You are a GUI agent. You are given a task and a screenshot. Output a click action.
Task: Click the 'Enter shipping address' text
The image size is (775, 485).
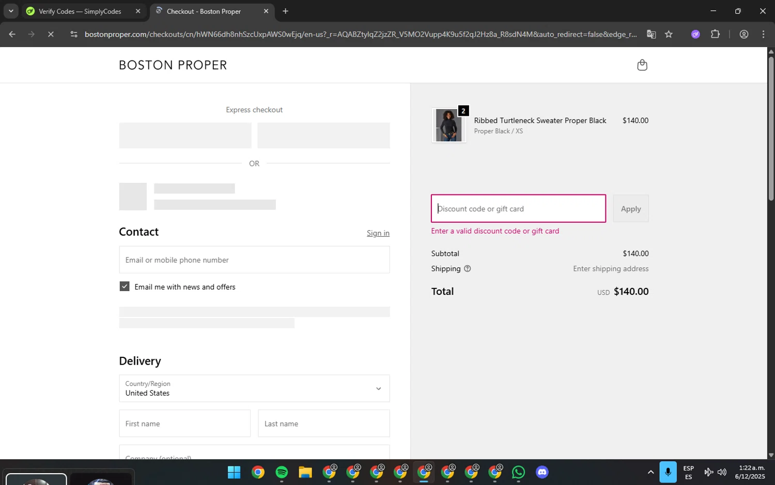tap(611, 269)
